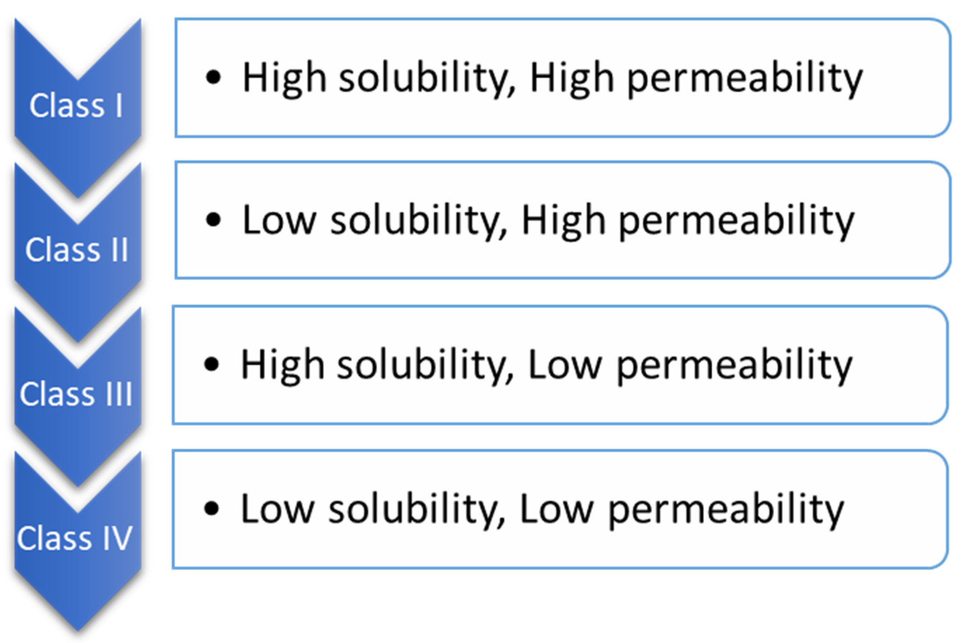Click the bullet before 'High solubility, High permeability'

pos(213,77)
